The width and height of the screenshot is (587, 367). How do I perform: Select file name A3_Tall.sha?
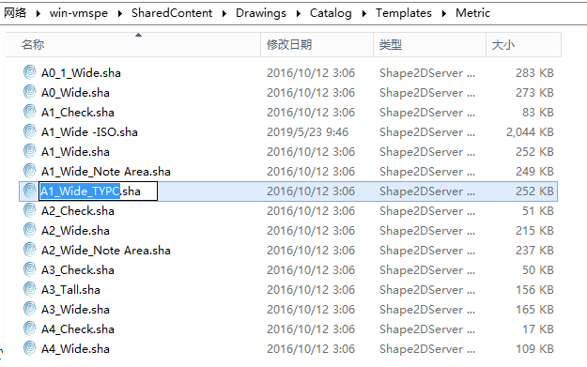coord(70,290)
